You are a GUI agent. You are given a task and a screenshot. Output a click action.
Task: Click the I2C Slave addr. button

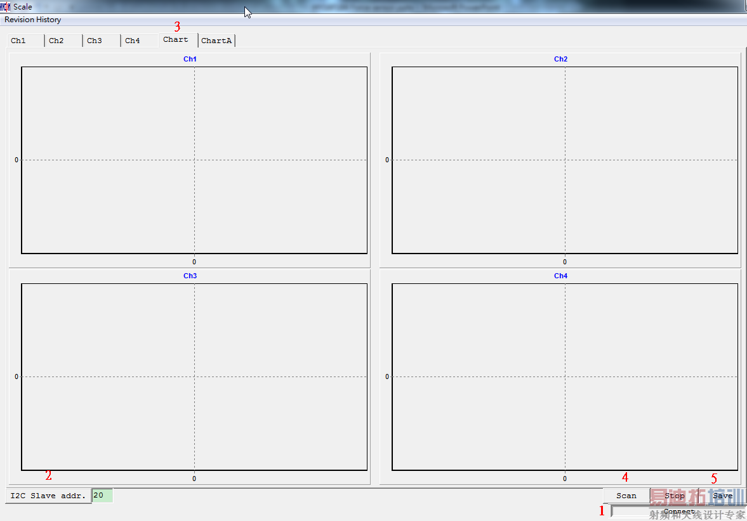(48, 495)
